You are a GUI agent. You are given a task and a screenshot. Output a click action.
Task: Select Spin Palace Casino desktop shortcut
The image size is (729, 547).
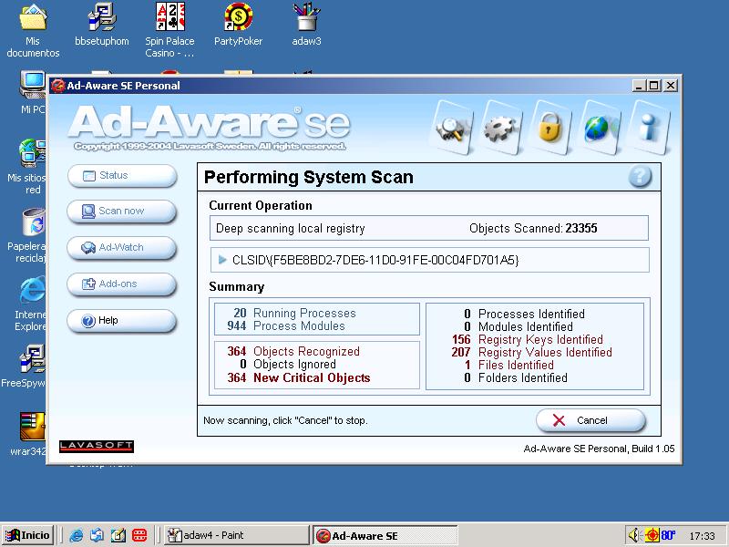[169, 31]
